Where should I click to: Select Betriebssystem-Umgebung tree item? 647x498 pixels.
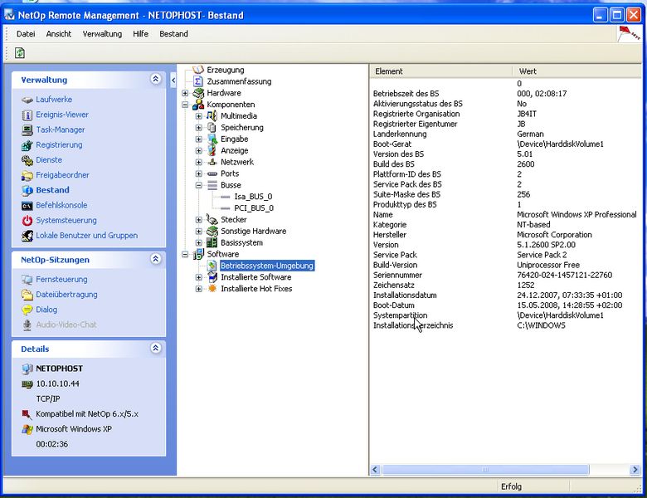click(x=266, y=266)
